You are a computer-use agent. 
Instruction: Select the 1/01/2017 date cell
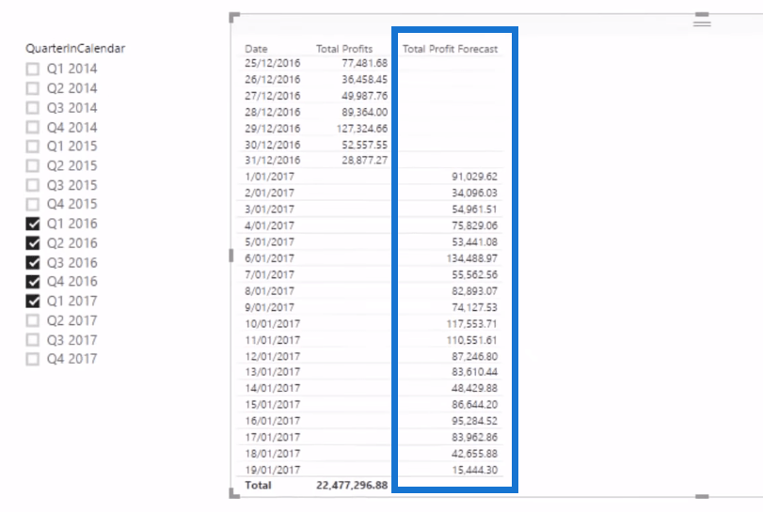click(x=270, y=177)
